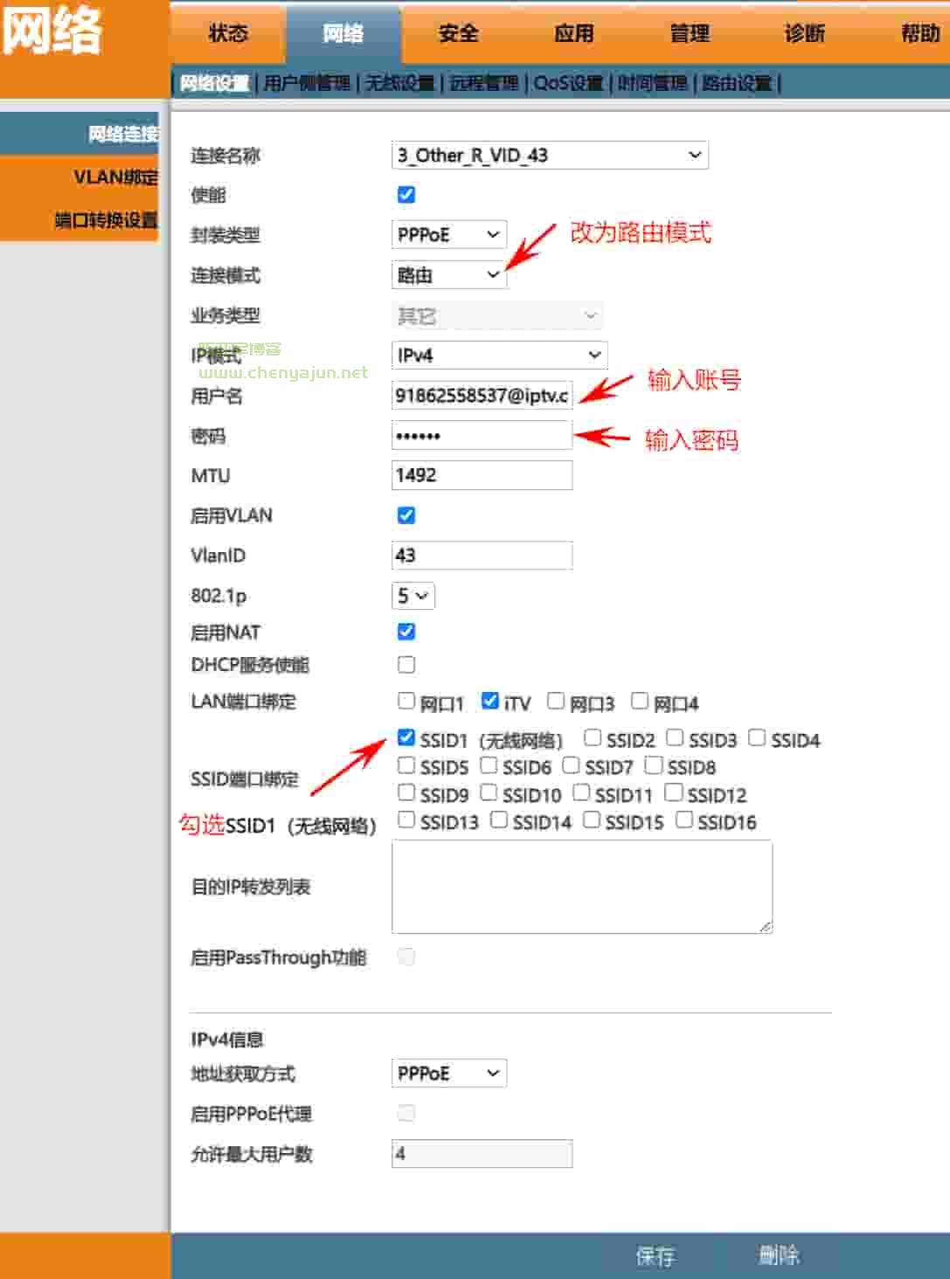Open the 业务类型 dropdown
950x1279 pixels.
497,315
